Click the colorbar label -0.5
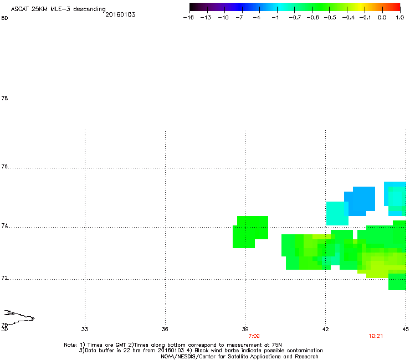This screenshot has height=360, width=410. pyautogui.click(x=330, y=18)
